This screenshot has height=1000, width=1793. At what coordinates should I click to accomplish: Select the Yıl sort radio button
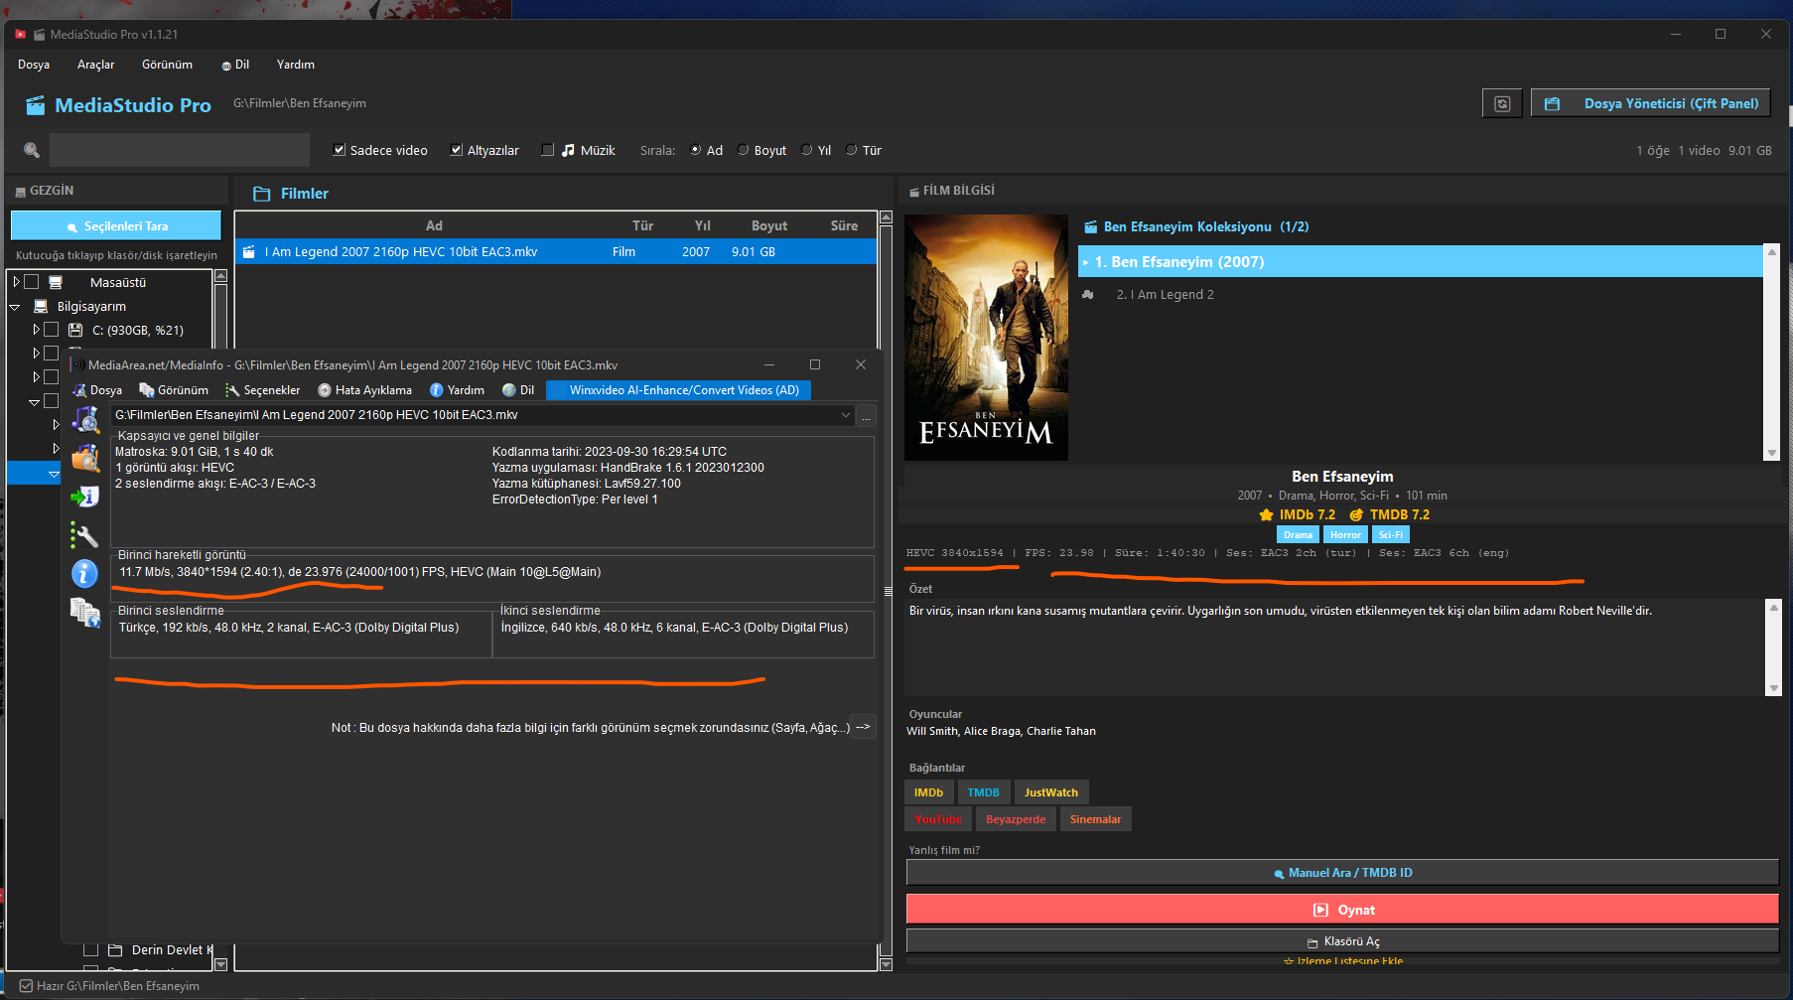coord(807,150)
